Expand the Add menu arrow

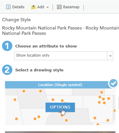[48, 7]
